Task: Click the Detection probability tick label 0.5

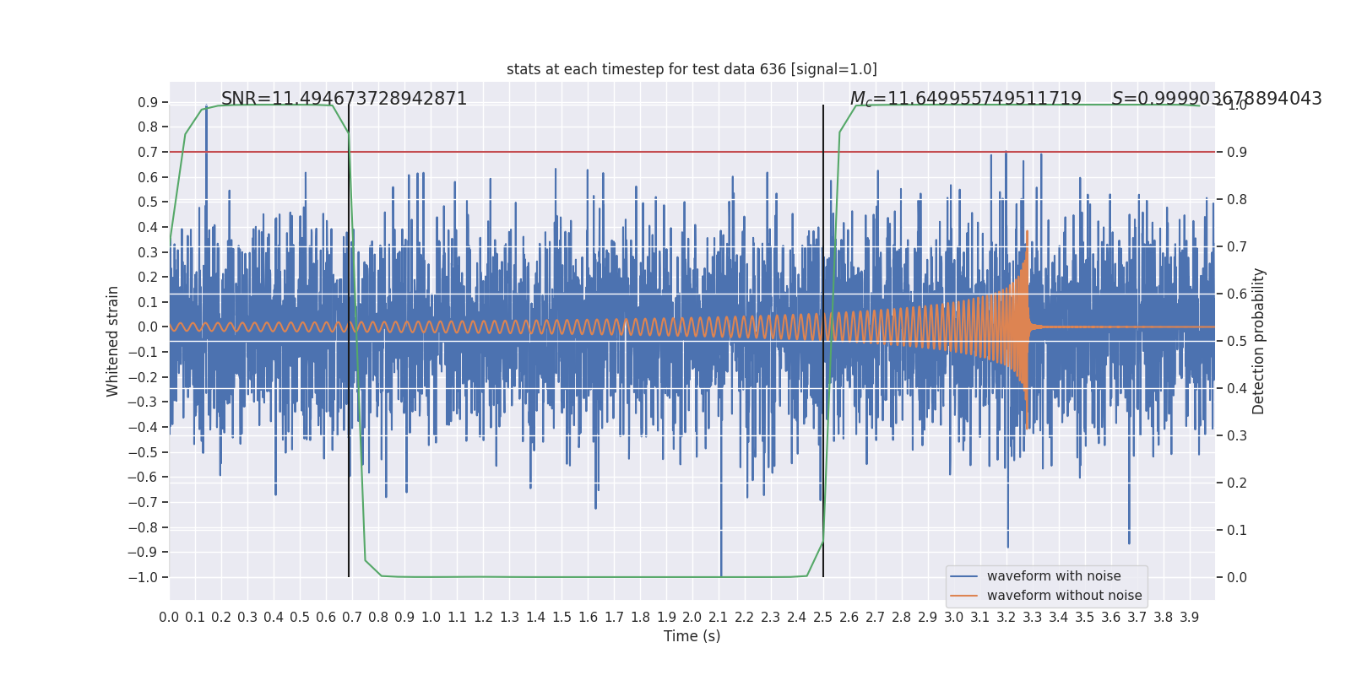Action: pos(1237,342)
